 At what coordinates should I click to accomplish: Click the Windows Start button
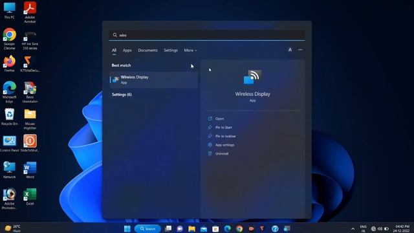pyautogui.click(x=127, y=228)
